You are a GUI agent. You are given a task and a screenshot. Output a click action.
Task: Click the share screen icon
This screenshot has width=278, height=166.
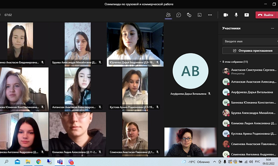click(246, 15)
